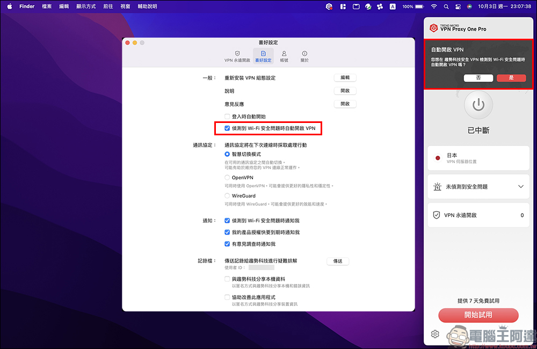
Task: Enable 登入時自動開始 checkbox
Action: 228,117
